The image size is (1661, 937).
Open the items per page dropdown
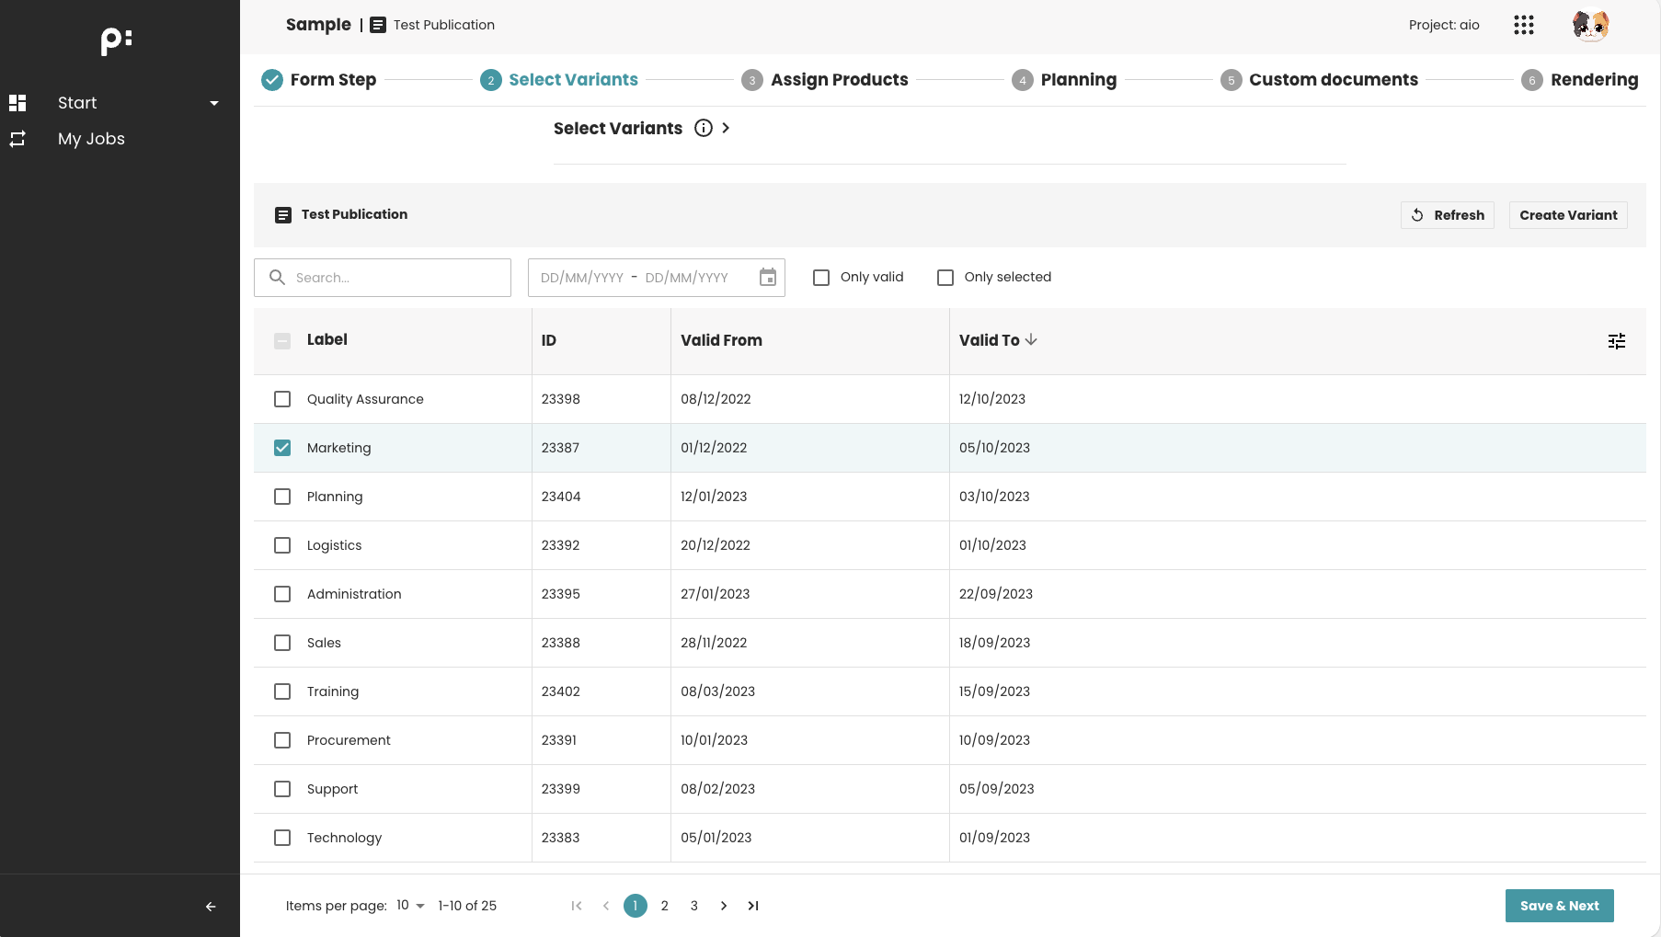(x=410, y=906)
